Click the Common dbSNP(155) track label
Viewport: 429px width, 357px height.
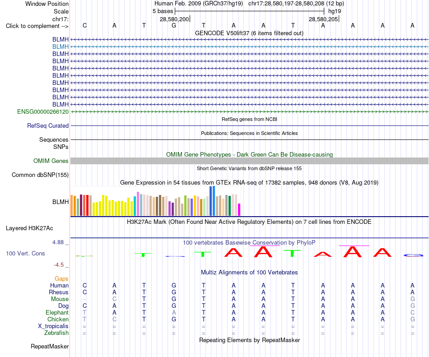tap(40, 175)
